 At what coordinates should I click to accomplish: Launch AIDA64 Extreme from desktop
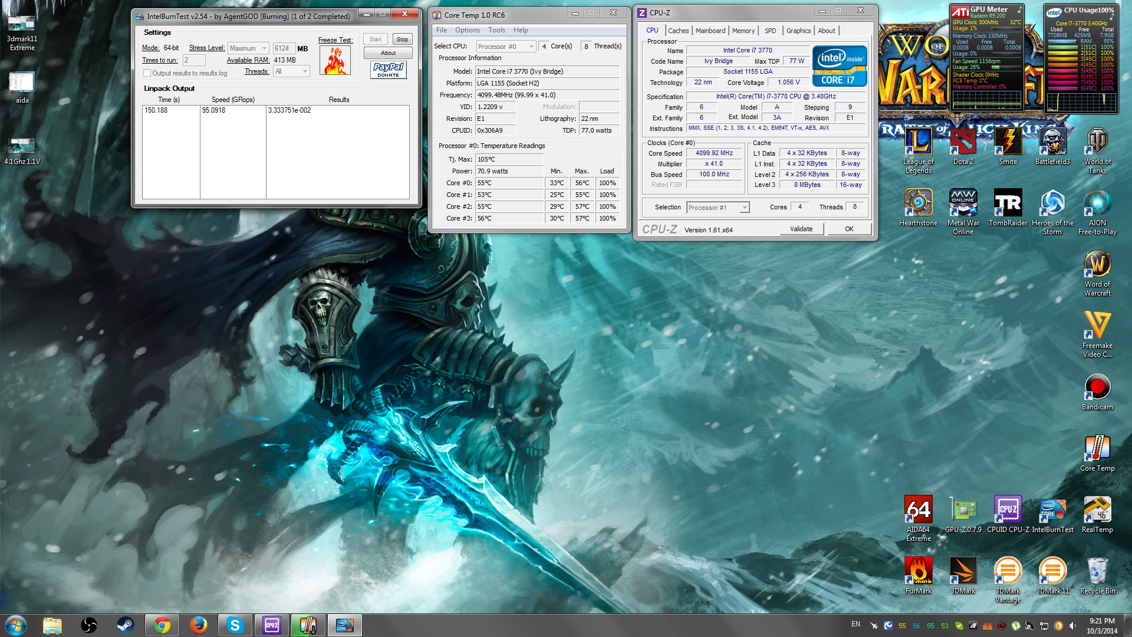click(x=918, y=510)
